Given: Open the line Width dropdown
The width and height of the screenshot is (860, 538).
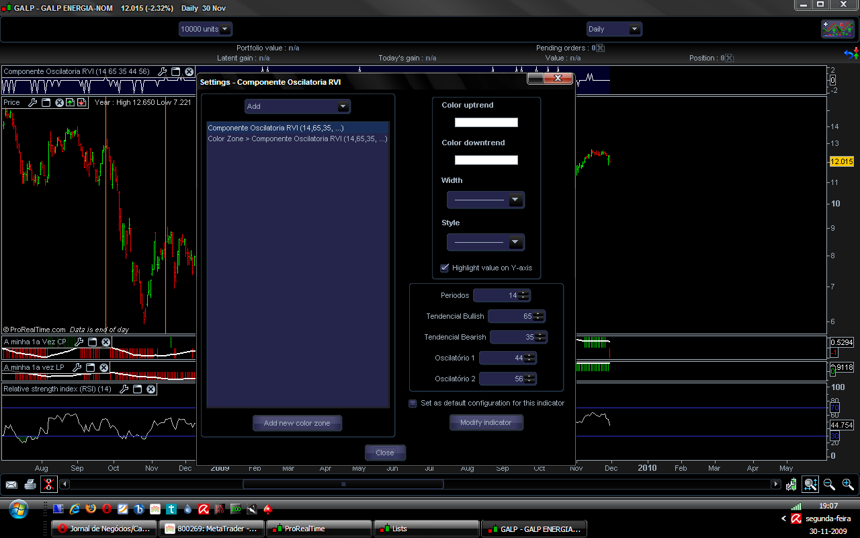Looking at the screenshot, I should coord(486,200).
